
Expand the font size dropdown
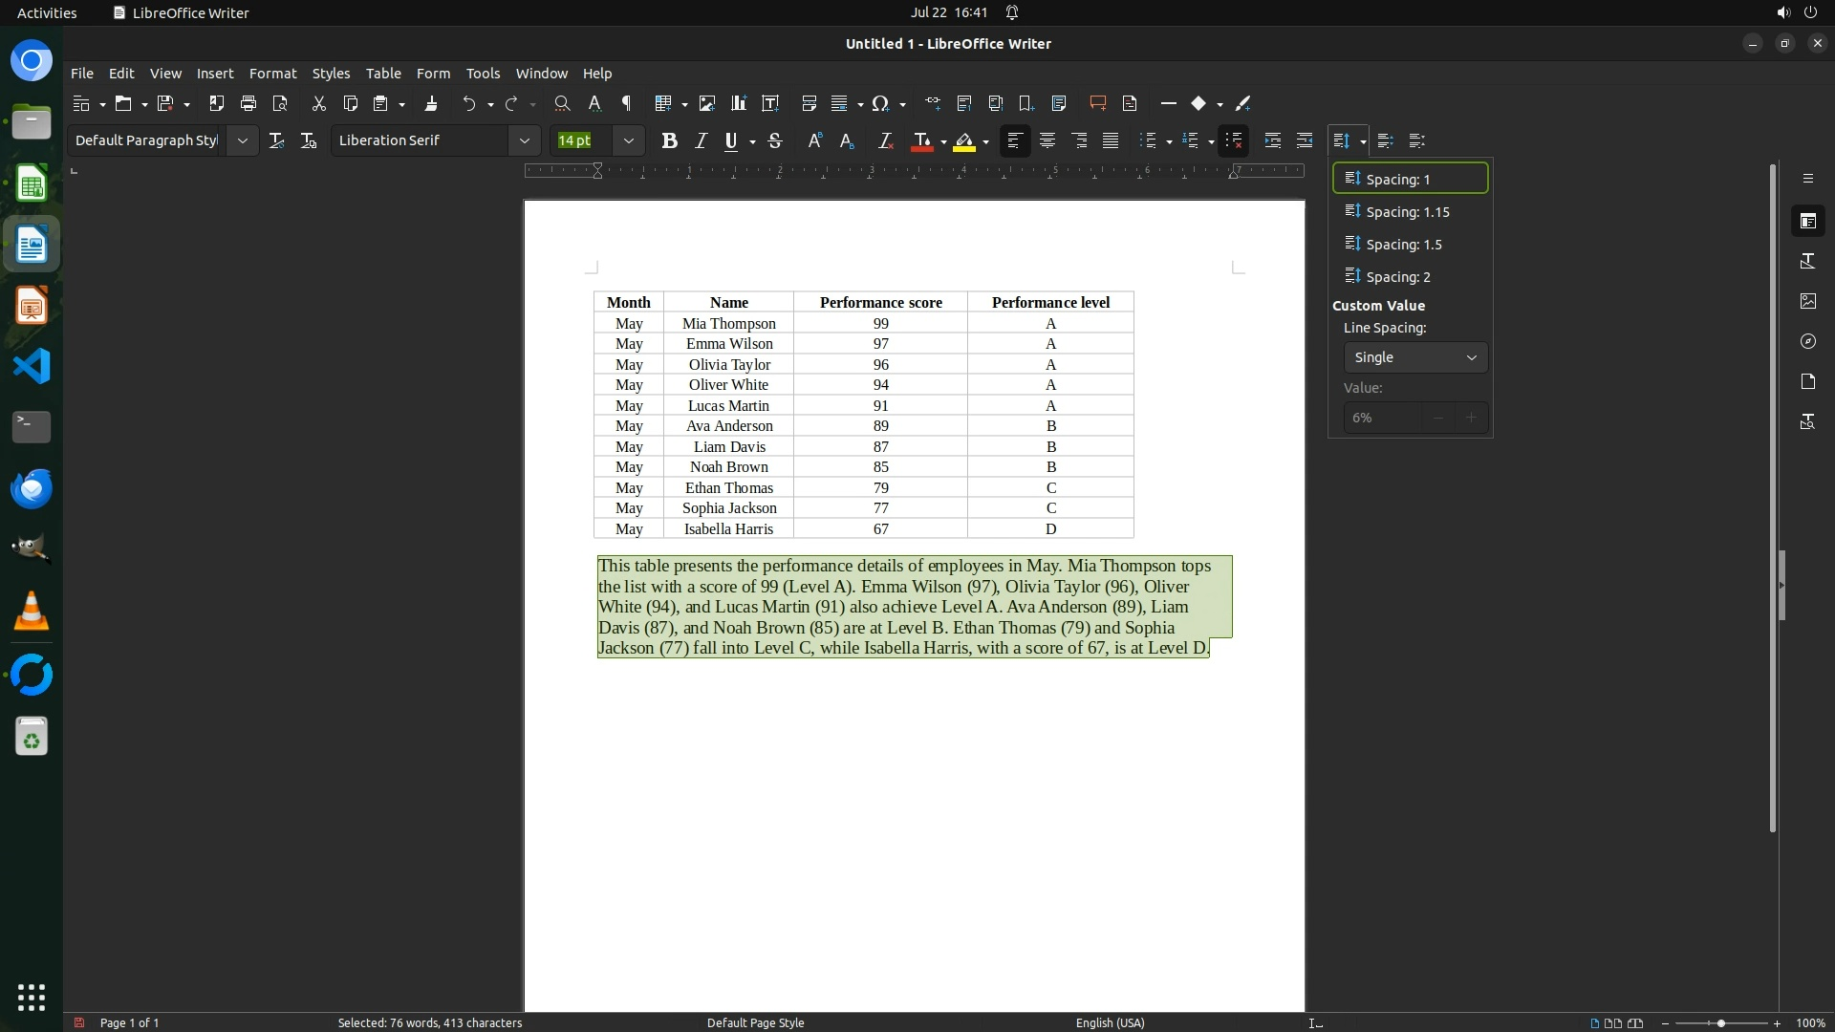pyautogui.click(x=628, y=140)
